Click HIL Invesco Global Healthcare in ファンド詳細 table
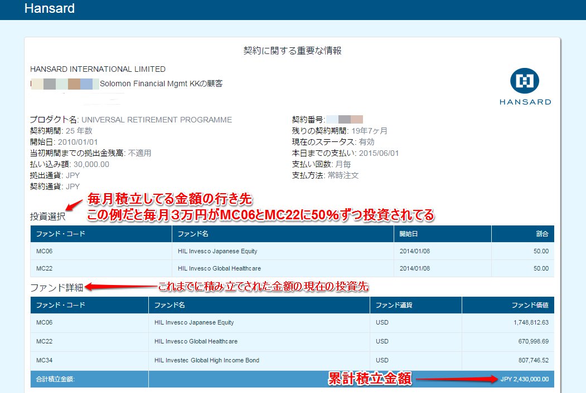The height and width of the screenshot is (393, 586). click(196, 341)
